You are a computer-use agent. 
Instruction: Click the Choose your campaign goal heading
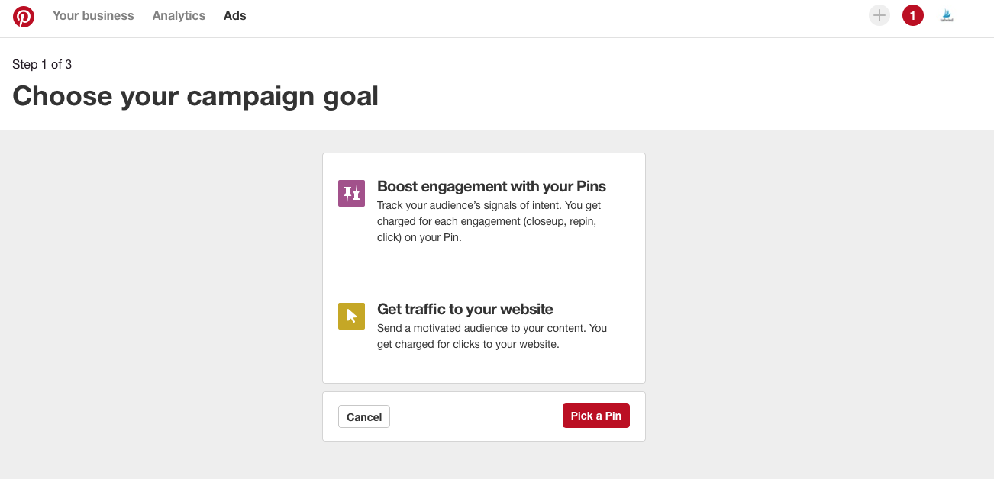click(195, 96)
